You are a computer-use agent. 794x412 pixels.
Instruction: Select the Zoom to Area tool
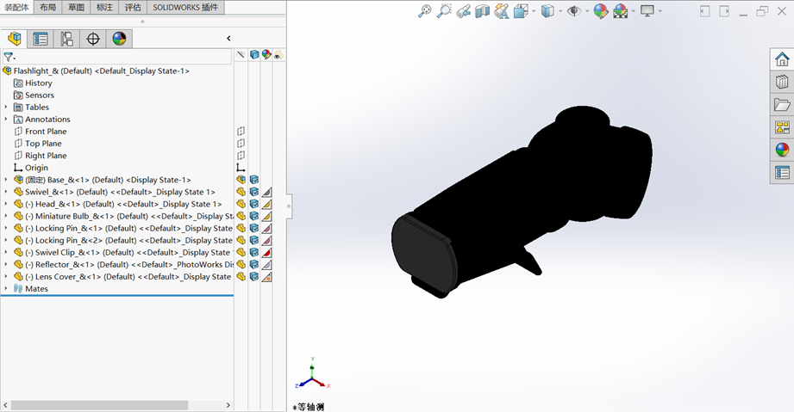click(x=444, y=11)
